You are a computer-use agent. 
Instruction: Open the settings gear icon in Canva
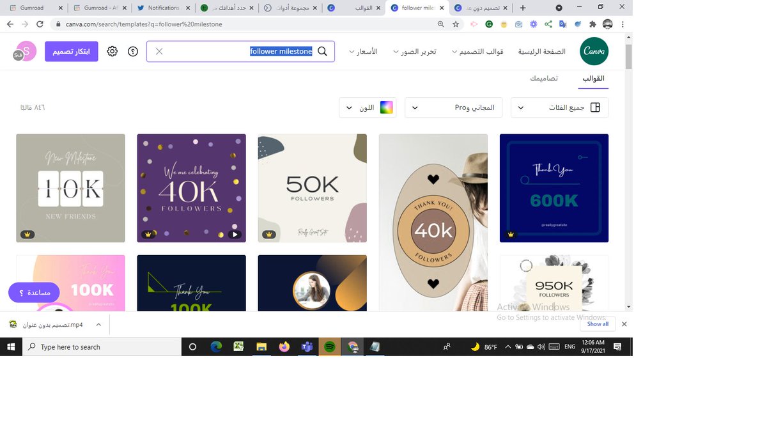[x=112, y=51]
